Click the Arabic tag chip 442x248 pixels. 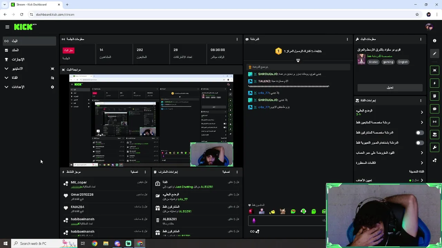point(373,62)
